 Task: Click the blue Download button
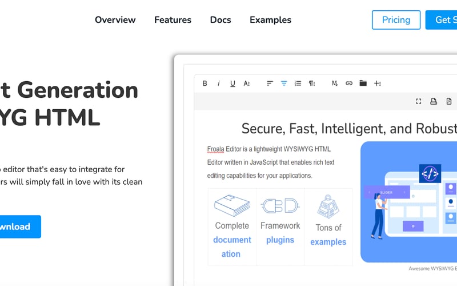[20, 227]
